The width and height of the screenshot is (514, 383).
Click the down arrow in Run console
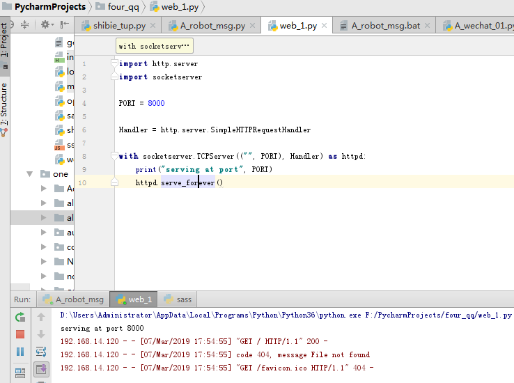41,334
